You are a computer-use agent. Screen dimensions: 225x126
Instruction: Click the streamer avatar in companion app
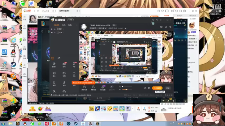(x=84, y=27)
